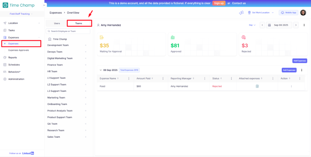
Task: Click the Rejected card icon
Action: point(243,37)
